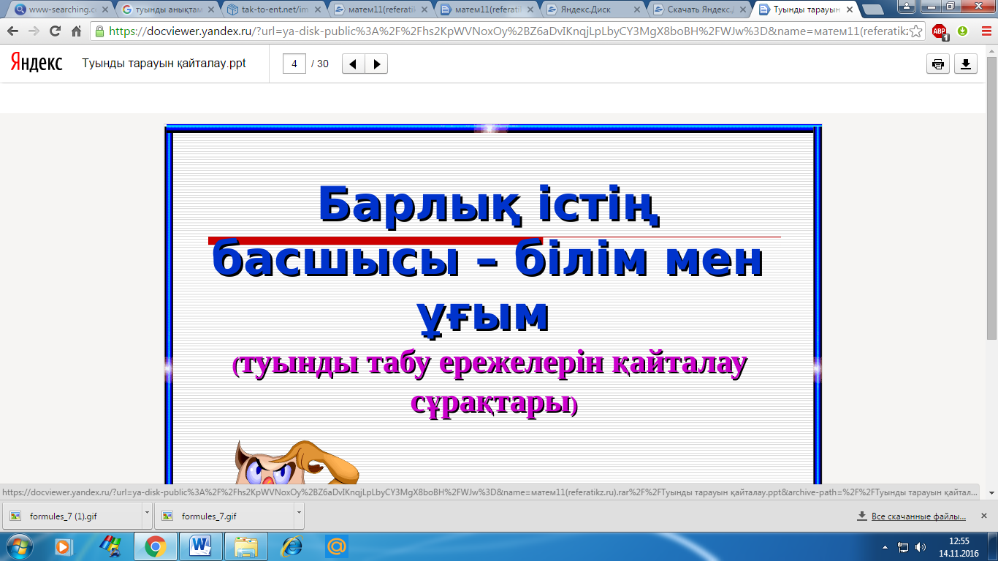Print the document with the printer icon

click(938, 64)
